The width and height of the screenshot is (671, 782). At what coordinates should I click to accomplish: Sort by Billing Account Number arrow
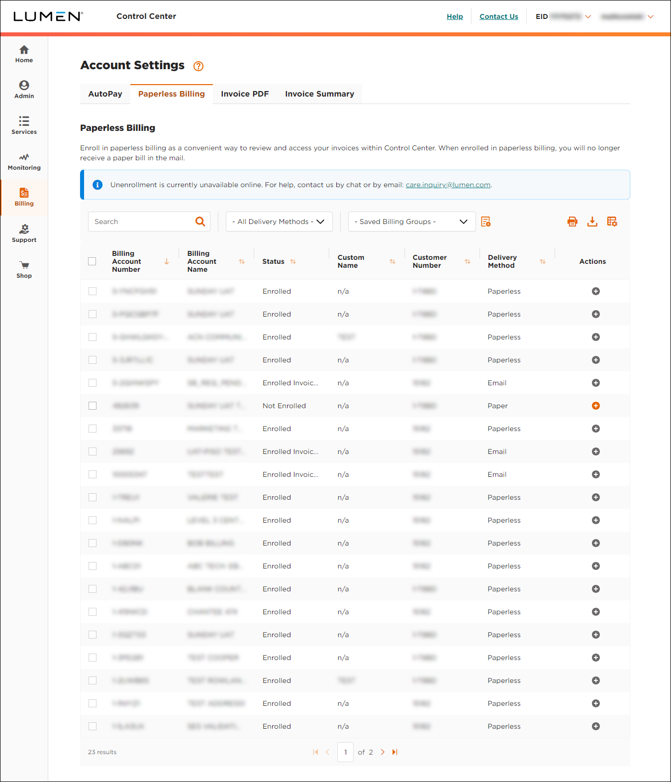(167, 261)
